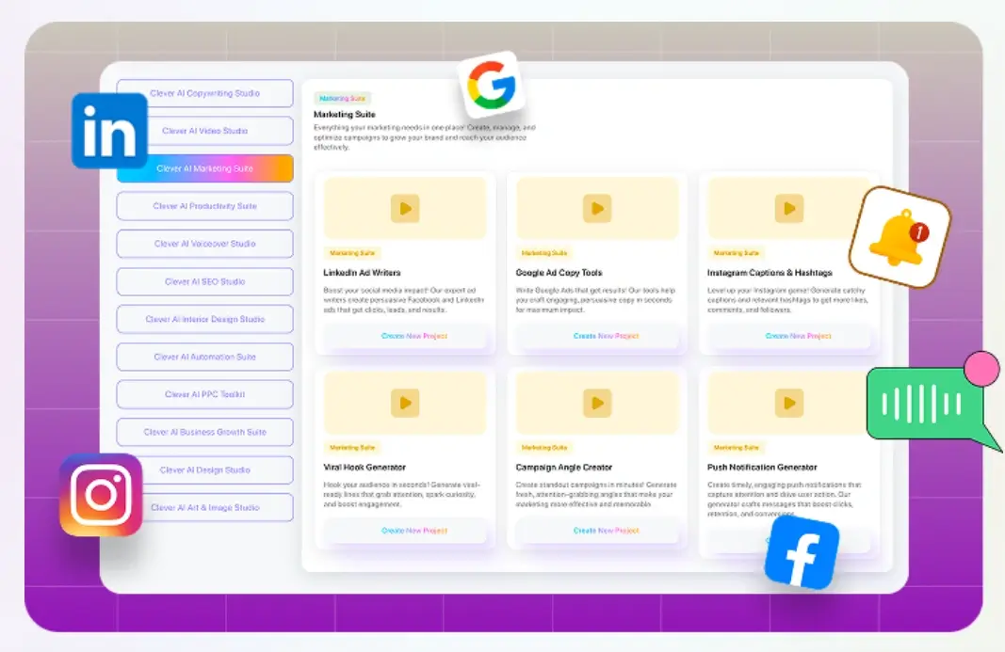
Task: Open Clever AI Copywriting Studio
Action: 205,93
